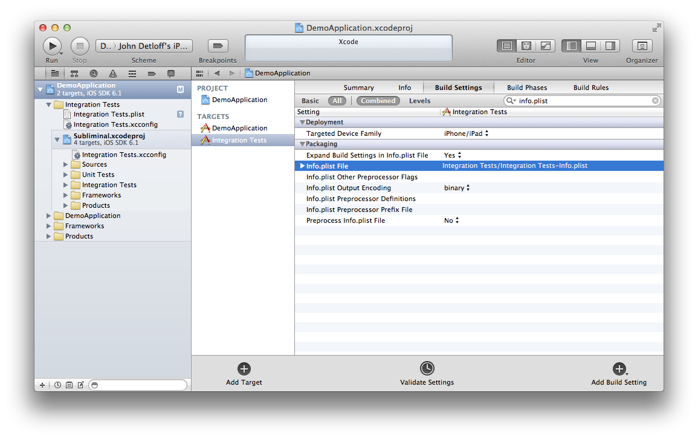This screenshot has width=698, height=439.
Task: Toggle the Breakpoints button
Action: pyautogui.click(x=218, y=46)
